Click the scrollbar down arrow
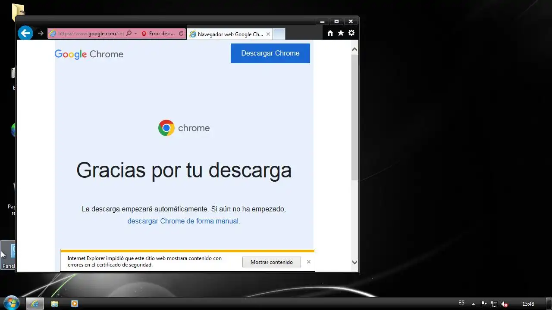The image size is (552, 310). 354,262
